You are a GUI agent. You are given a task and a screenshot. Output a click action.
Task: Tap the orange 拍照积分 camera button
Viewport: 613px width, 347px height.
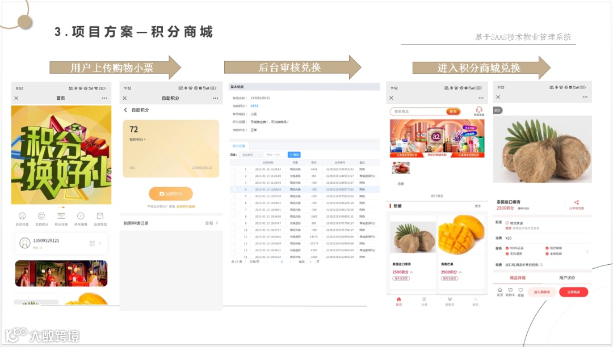click(x=171, y=193)
